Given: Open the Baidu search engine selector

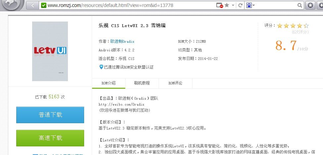Looking at the screenshot, I should click(x=250, y=5).
